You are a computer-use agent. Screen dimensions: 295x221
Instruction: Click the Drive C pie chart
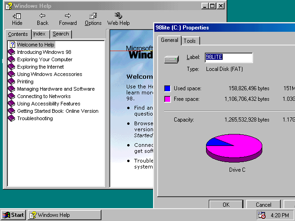[234, 148]
